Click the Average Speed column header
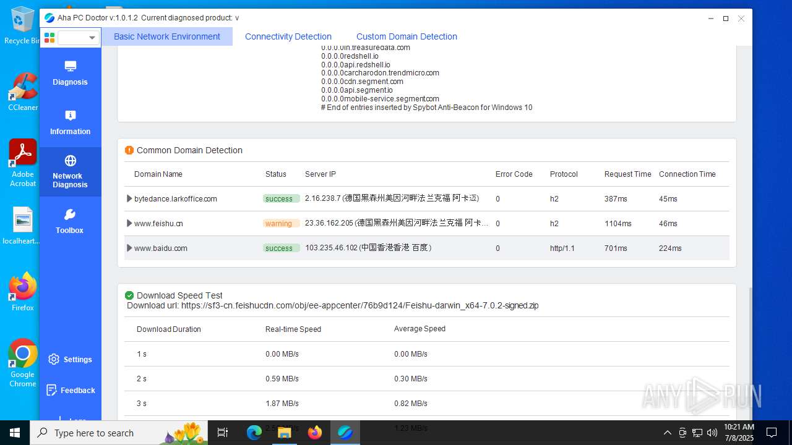This screenshot has width=792, height=445. [x=420, y=329]
